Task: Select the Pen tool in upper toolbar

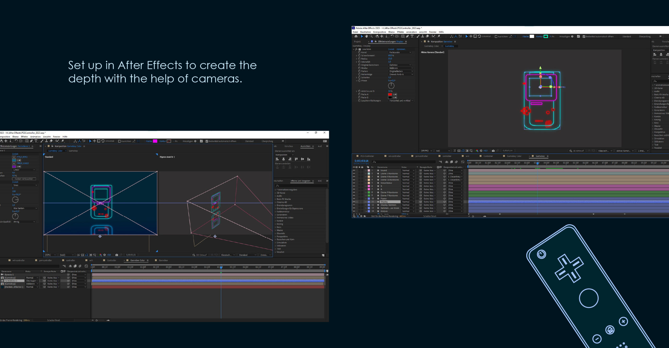Action: tap(407, 37)
